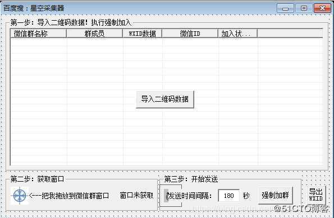Click the 第三步：开始发送 group title
This screenshot has height=218, width=334.
pos(191,179)
